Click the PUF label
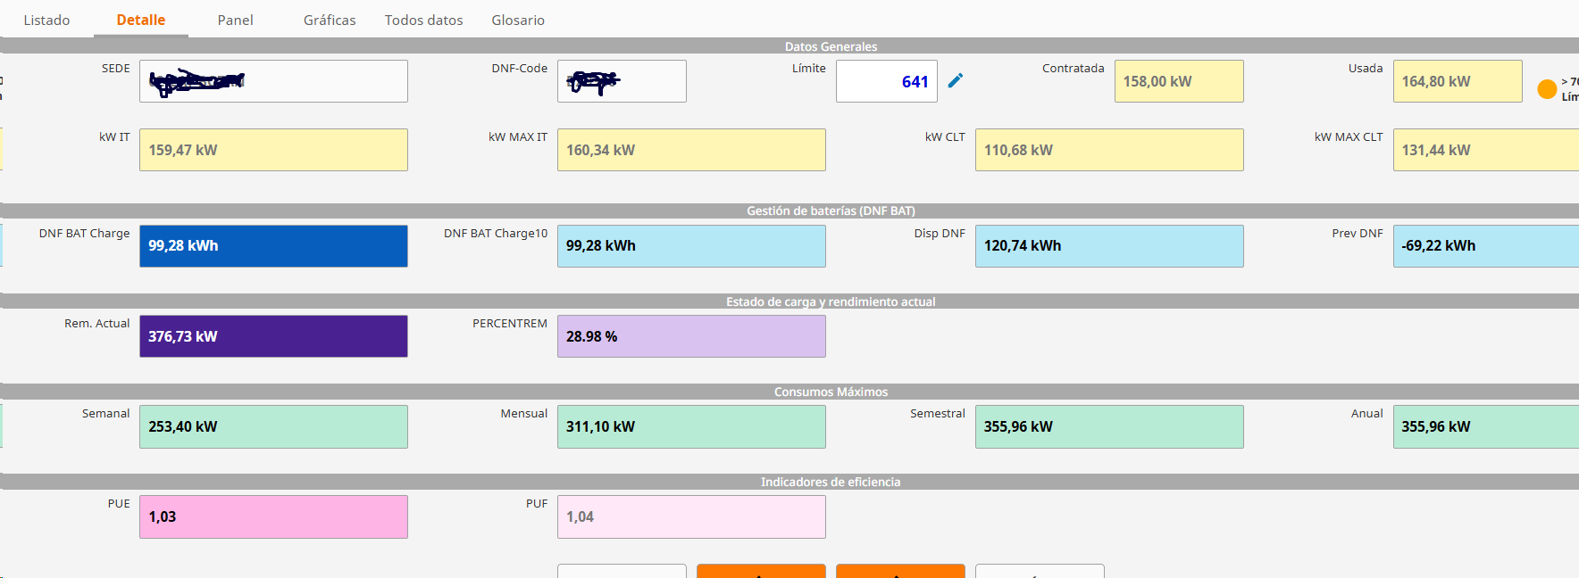This screenshot has height=578, width=1579. [x=537, y=503]
